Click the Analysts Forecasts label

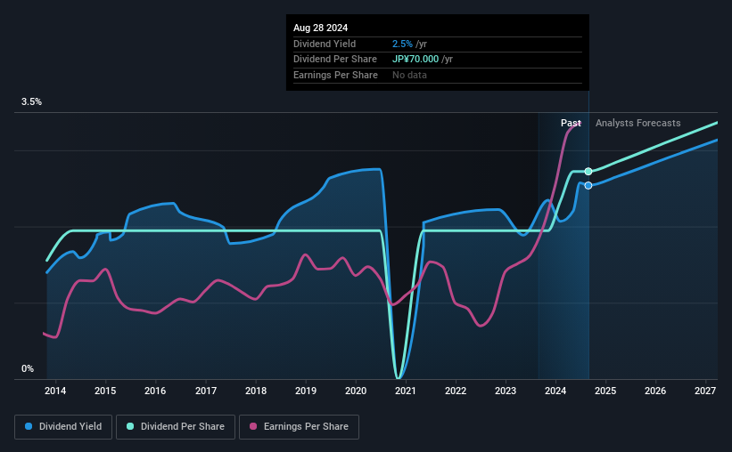click(637, 124)
